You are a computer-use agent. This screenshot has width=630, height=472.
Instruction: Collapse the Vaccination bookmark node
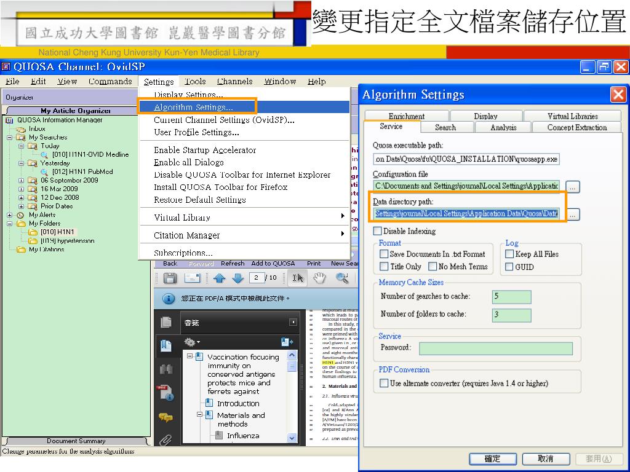pos(190,356)
